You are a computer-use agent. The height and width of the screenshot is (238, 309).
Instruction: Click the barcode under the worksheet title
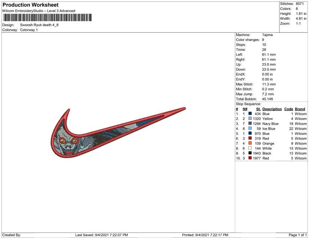click(47, 18)
